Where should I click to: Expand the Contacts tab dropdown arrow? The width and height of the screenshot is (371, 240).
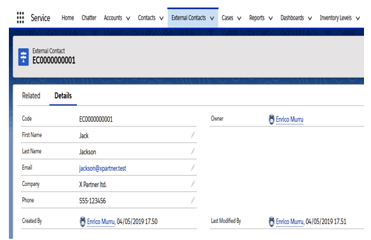coord(161,18)
